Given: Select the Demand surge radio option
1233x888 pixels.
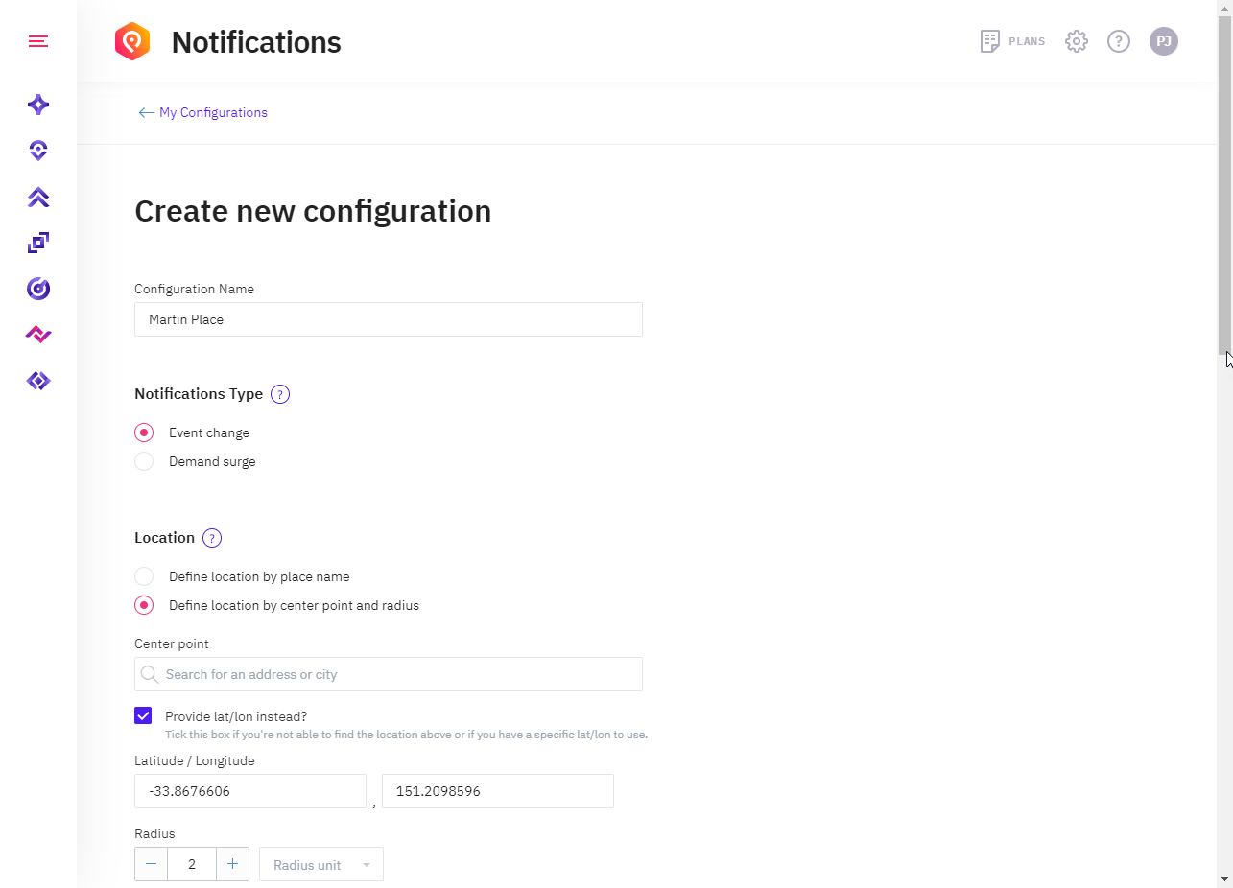Looking at the screenshot, I should pyautogui.click(x=144, y=461).
